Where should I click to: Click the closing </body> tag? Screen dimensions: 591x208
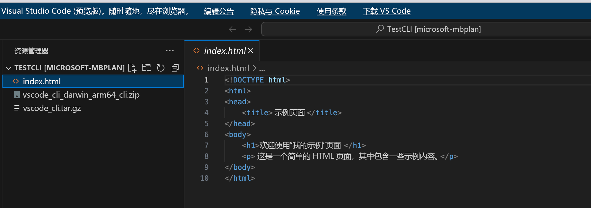click(240, 167)
